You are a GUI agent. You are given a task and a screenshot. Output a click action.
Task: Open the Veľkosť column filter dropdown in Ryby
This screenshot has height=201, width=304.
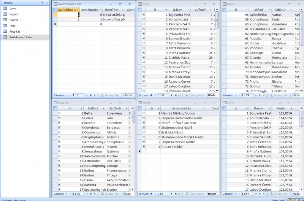pyautogui.click(x=210, y=9)
